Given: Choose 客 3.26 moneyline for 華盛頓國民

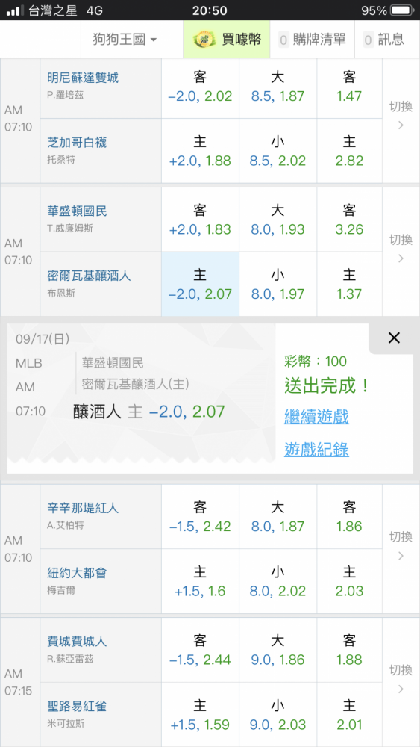Looking at the screenshot, I should tap(349, 220).
